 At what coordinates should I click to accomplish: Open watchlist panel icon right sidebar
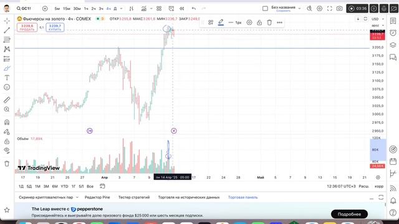coord(393,21)
